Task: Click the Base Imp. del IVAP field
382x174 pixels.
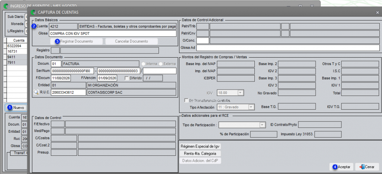Action: click(x=236, y=64)
